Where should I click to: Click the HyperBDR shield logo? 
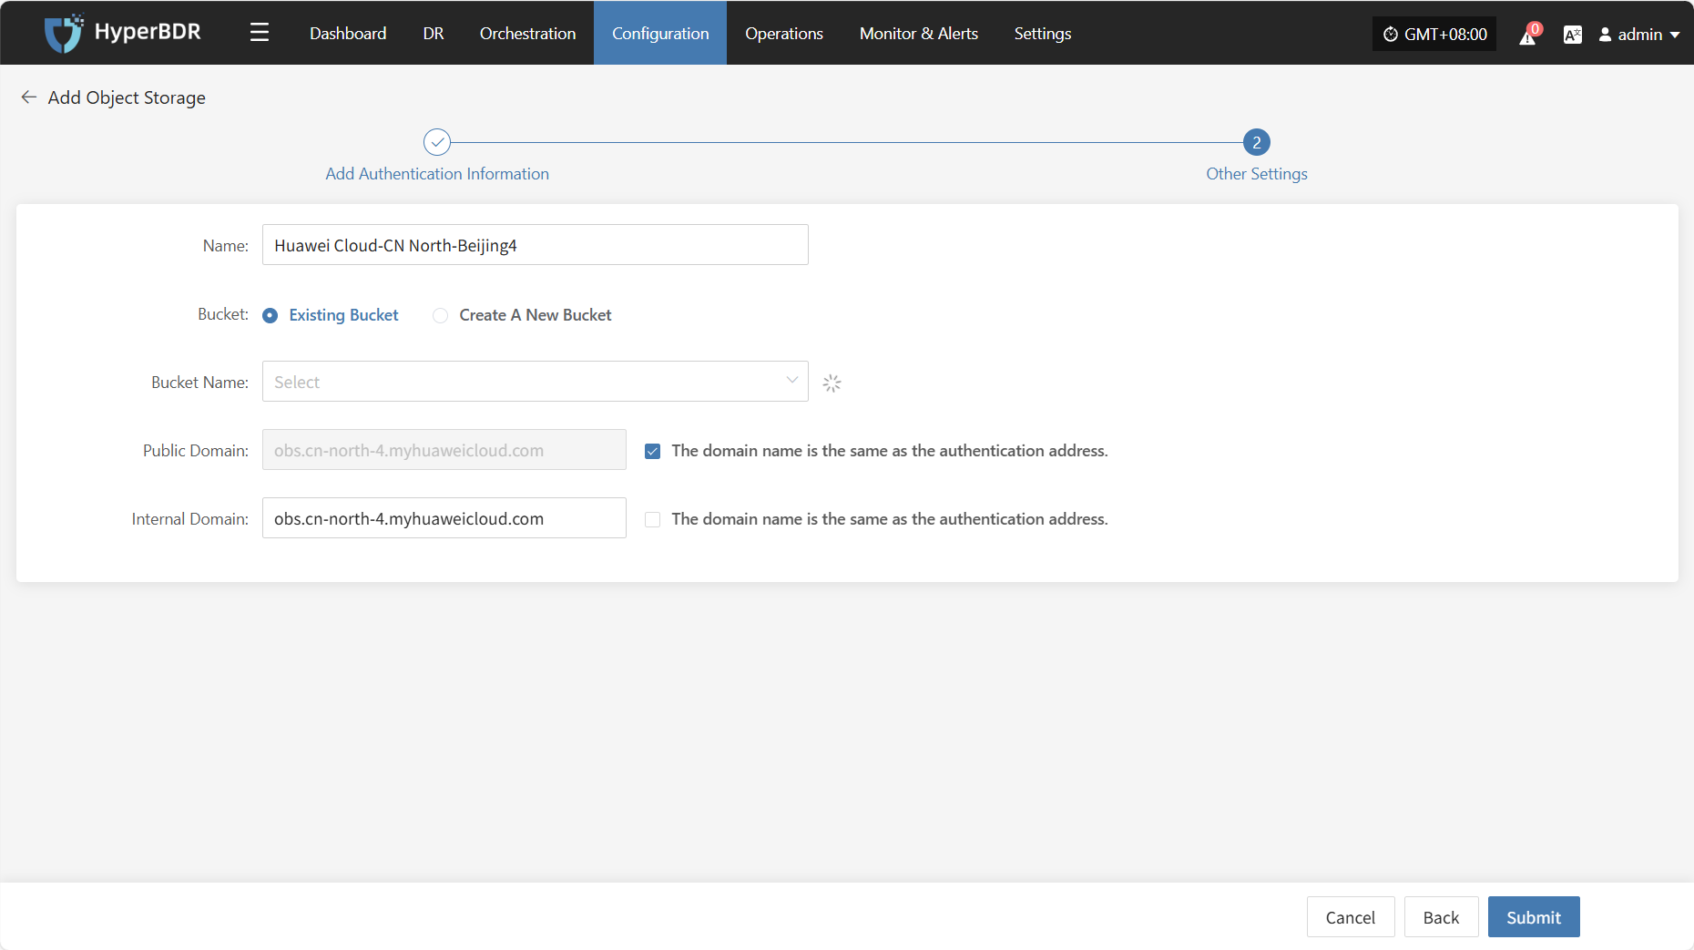pyautogui.click(x=64, y=34)
